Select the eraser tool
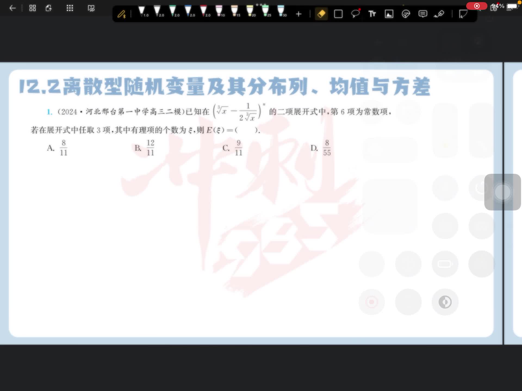The image size is (522, 391). coord(321,14)
